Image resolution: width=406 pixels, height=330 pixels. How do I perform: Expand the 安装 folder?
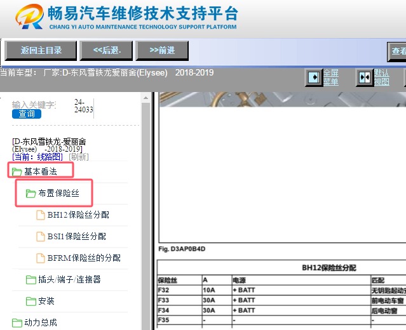click(x=46, y=301)
